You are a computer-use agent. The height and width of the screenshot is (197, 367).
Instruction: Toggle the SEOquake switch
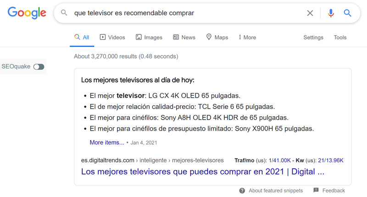[x=39, y=67]
